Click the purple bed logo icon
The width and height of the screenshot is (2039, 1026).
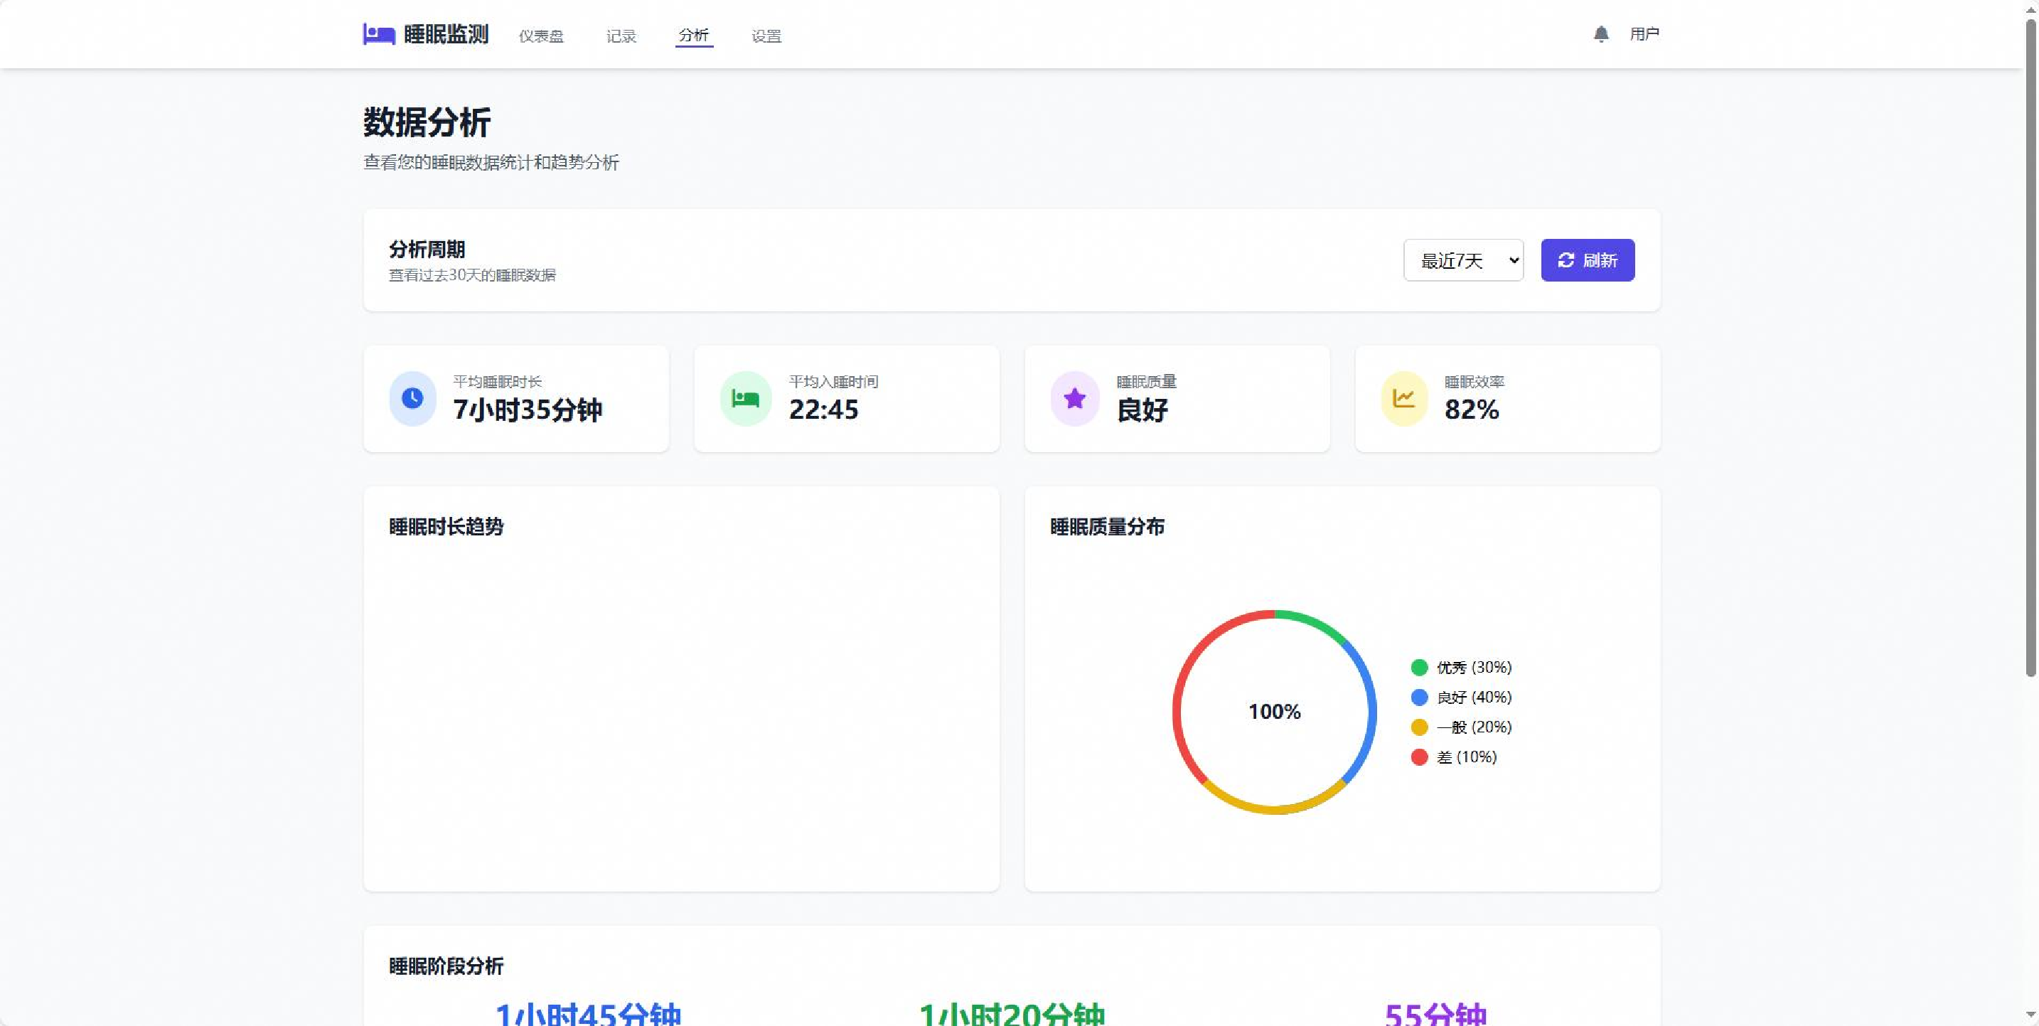pos(378,34)
